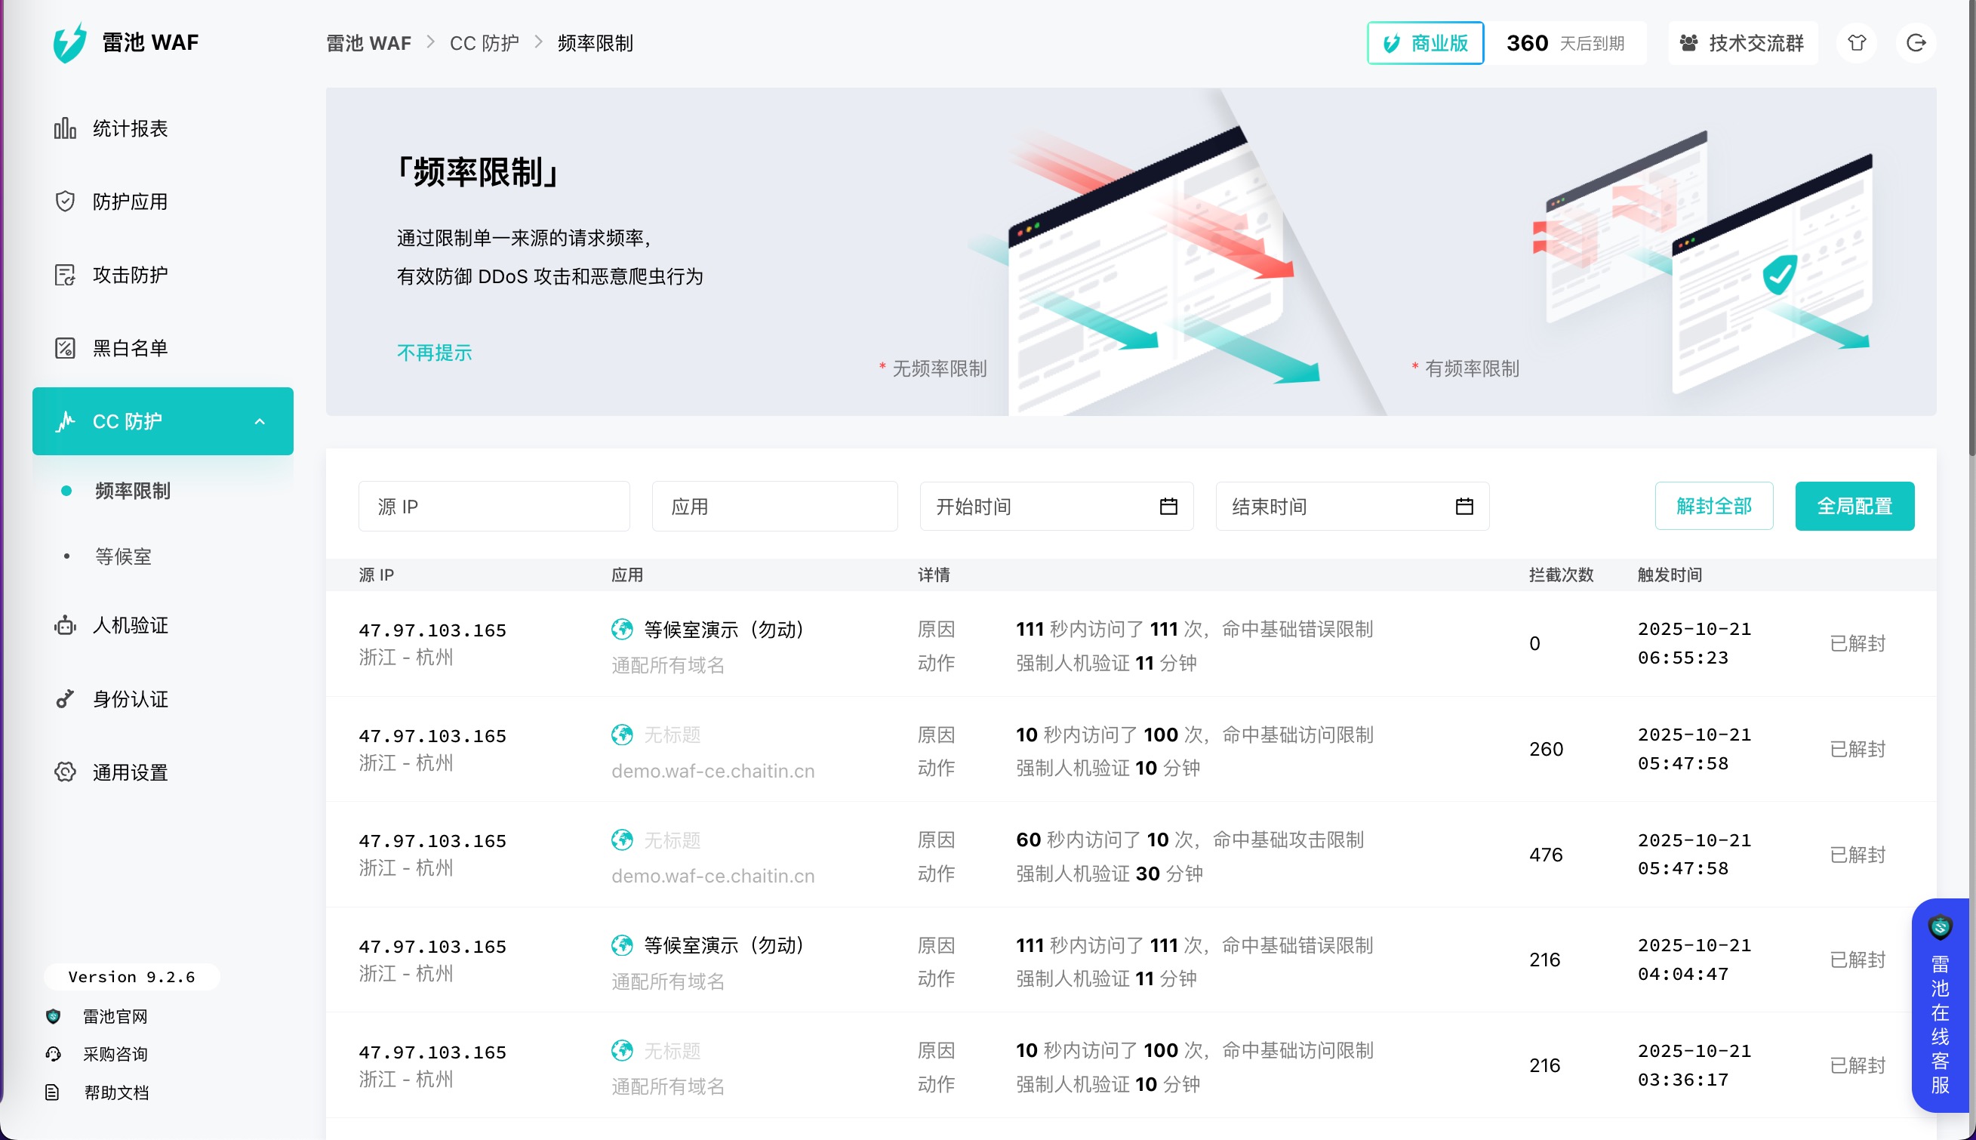Open 身份认证 key icon in sidebar
Viewport: 1976px width, 1140px height.
click(x=65, y=698)
